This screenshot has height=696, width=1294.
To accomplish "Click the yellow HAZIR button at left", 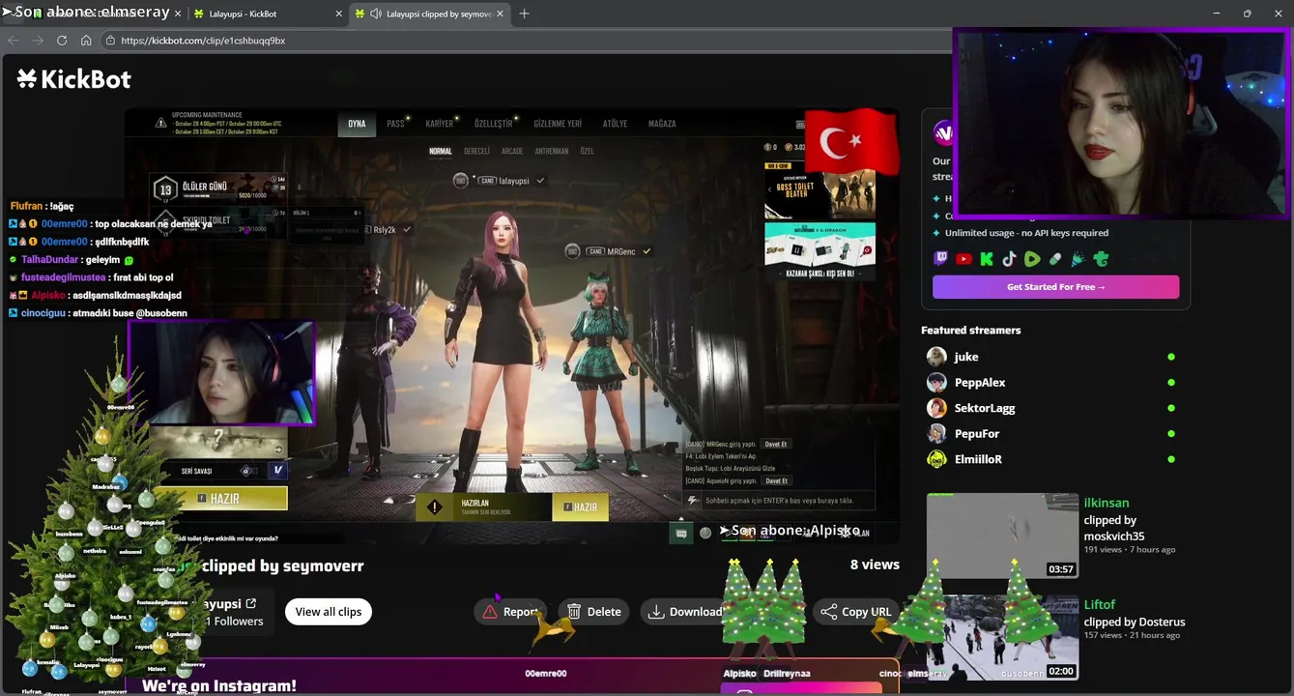I will tap(220, 499).
